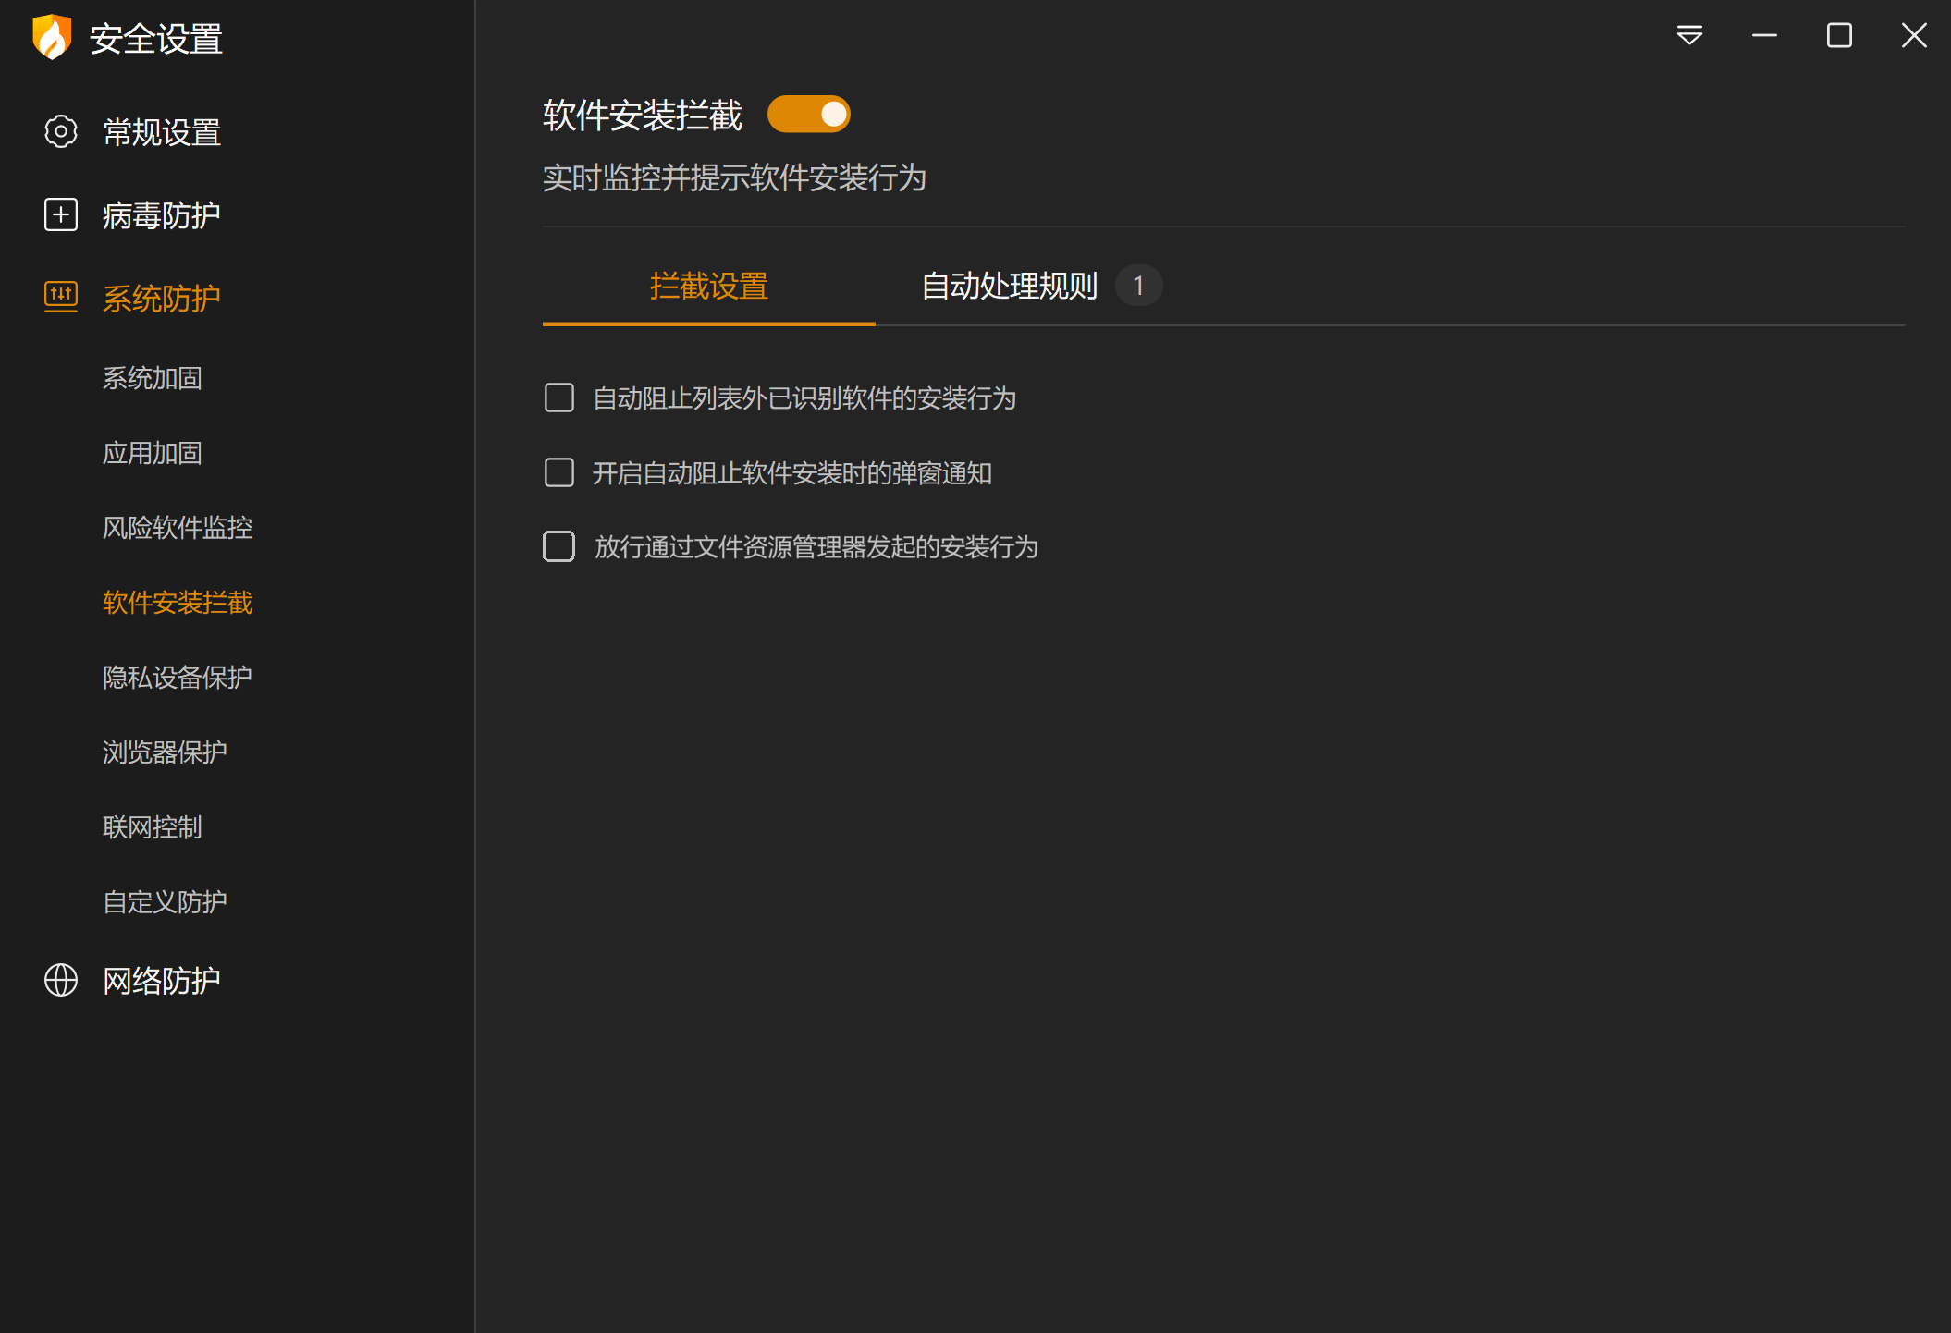Click the plus-box icon beside 病毒防护
The image size is (1951, 1333).
(61, 214)
